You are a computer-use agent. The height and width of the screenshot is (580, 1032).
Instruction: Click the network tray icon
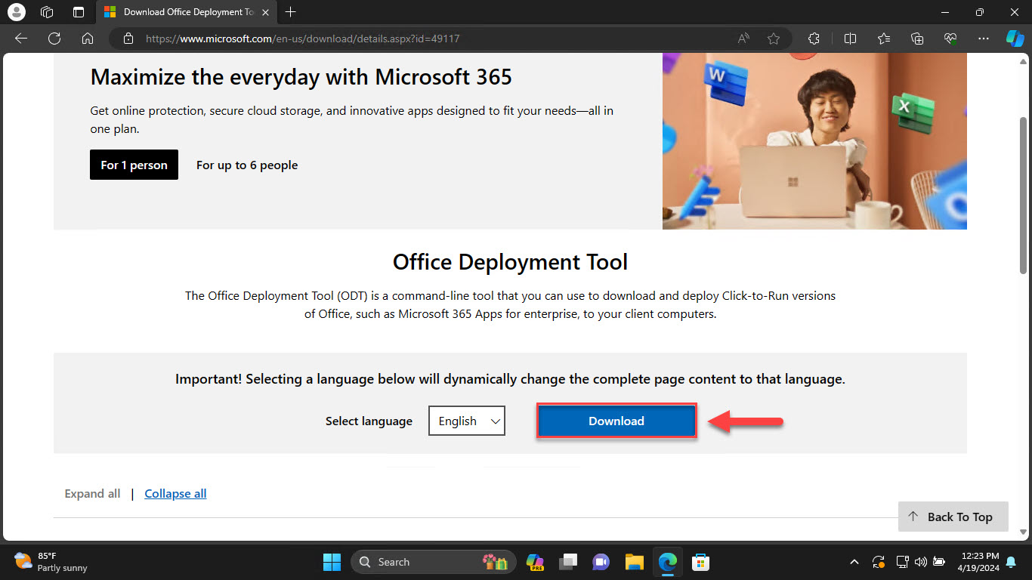[x=901, y=562]
